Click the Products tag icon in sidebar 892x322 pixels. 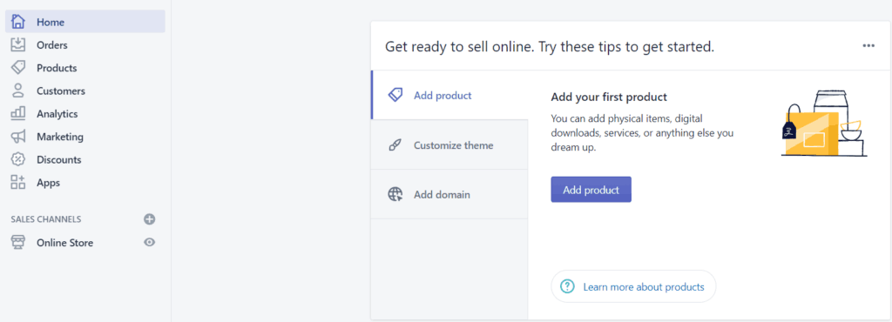(x=18, y=68)
